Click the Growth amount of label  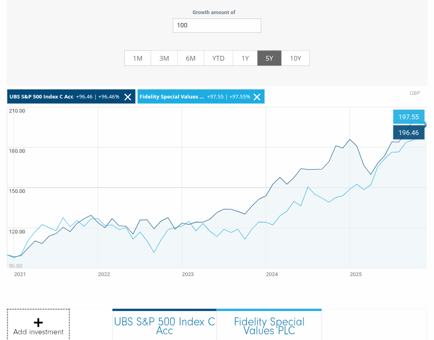(x=214, y=12)
